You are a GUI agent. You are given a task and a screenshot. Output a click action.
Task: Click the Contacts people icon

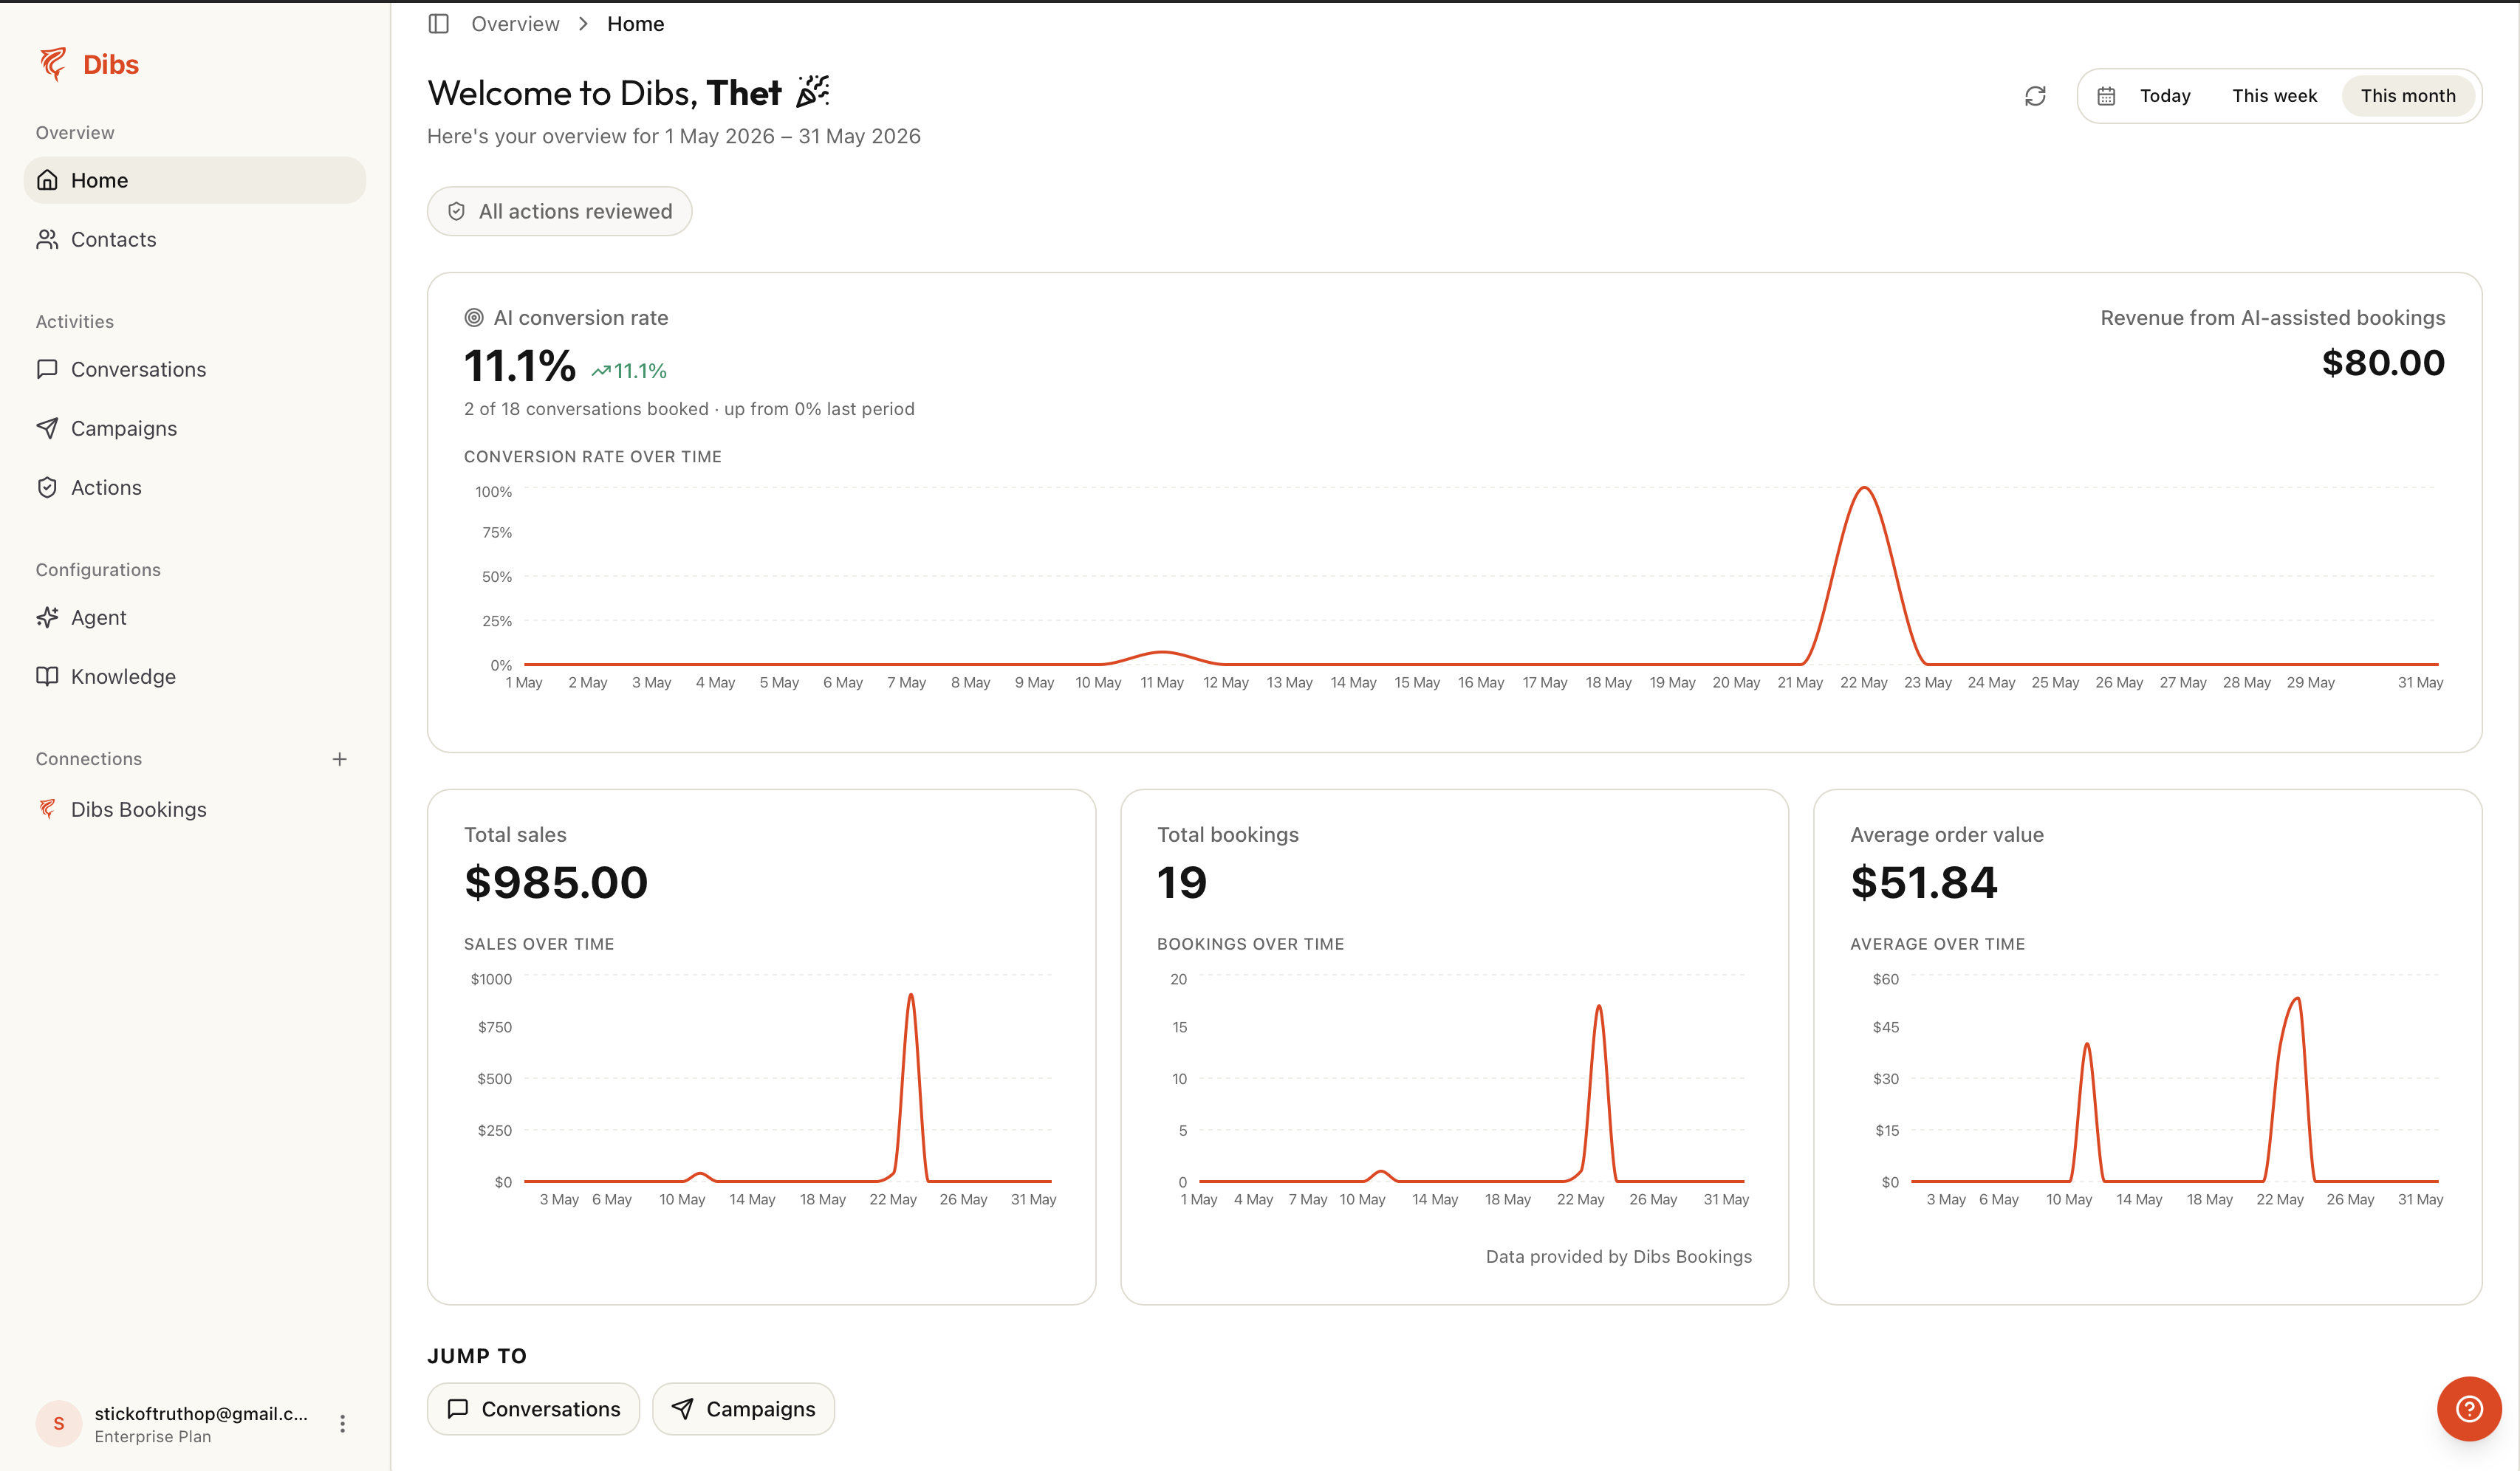pyautogui.click(x=47, y=239)
